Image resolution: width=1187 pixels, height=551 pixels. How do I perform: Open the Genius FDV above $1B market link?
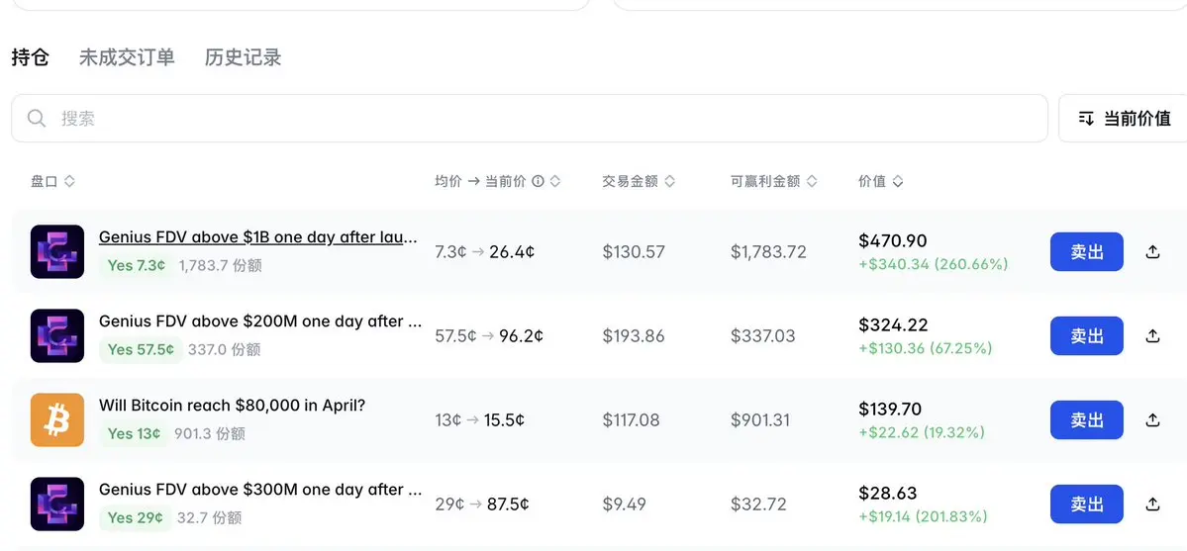point(257,237)
